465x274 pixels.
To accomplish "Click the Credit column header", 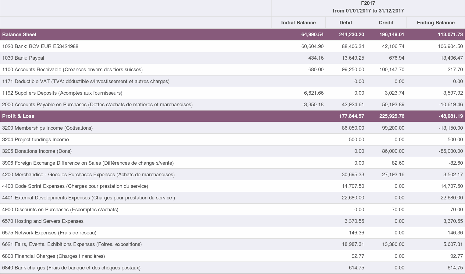I will click(x=386, y=23).
